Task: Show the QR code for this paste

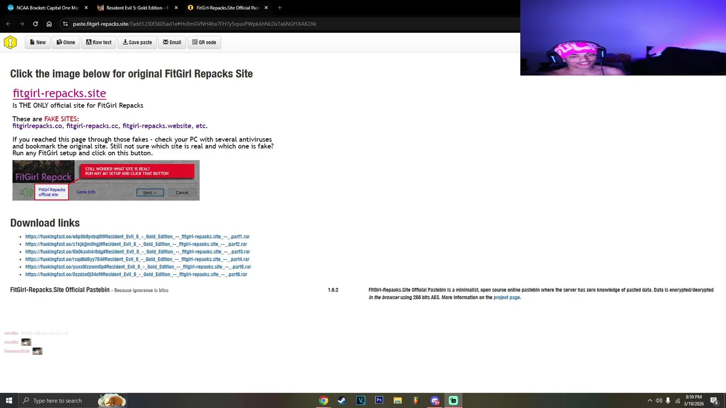Action: [204, 42]
